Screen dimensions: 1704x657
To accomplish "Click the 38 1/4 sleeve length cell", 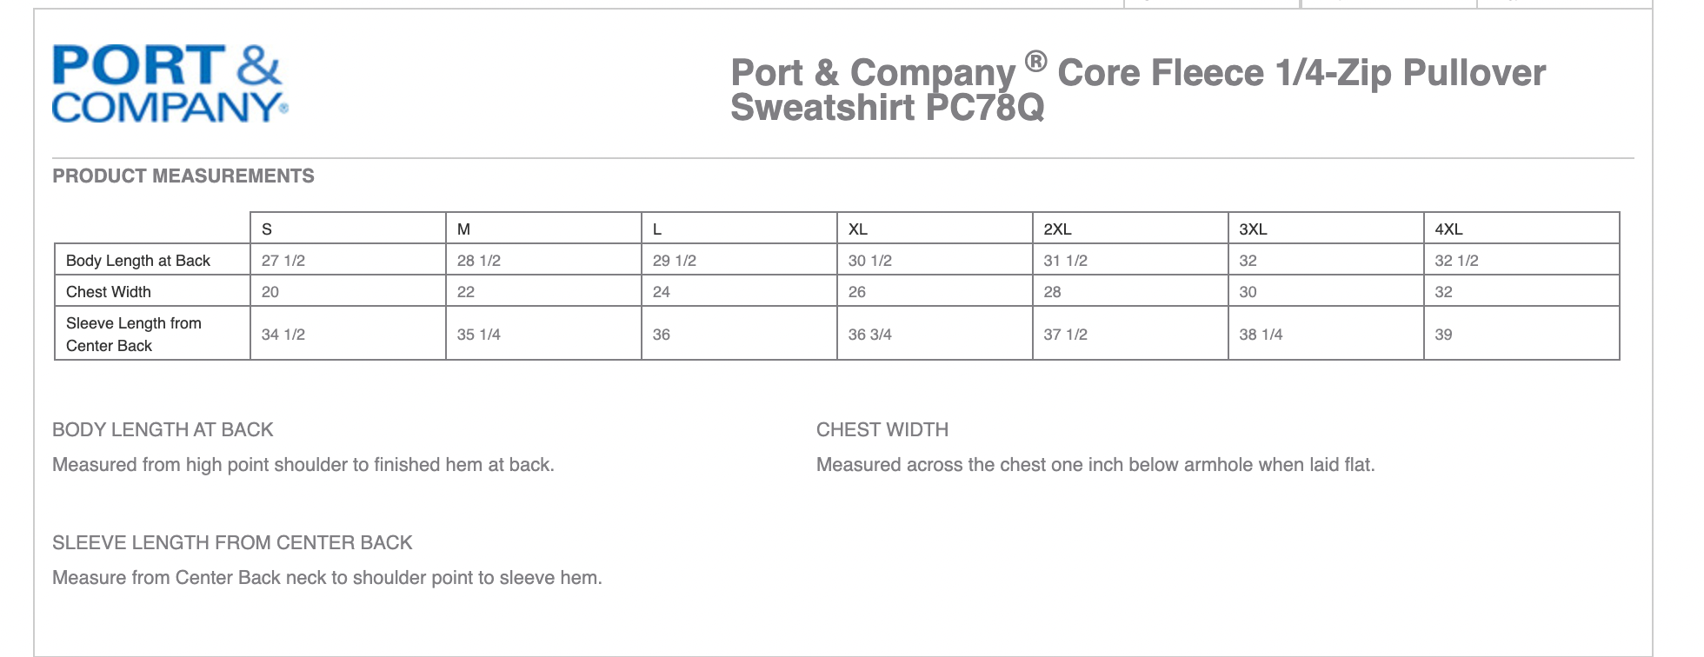I will click(x=1261, y=335).
